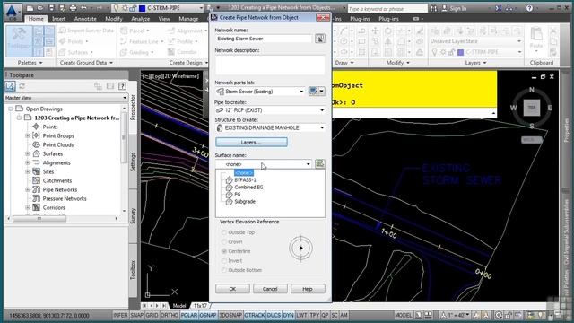
Task: Click the C-STRM-PIPE color swatch in Layers panel
Action: pyautogui.click(x=460, y=52)
